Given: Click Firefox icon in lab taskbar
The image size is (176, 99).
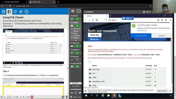Looking at the screenshot, I should tap(114, 95).
